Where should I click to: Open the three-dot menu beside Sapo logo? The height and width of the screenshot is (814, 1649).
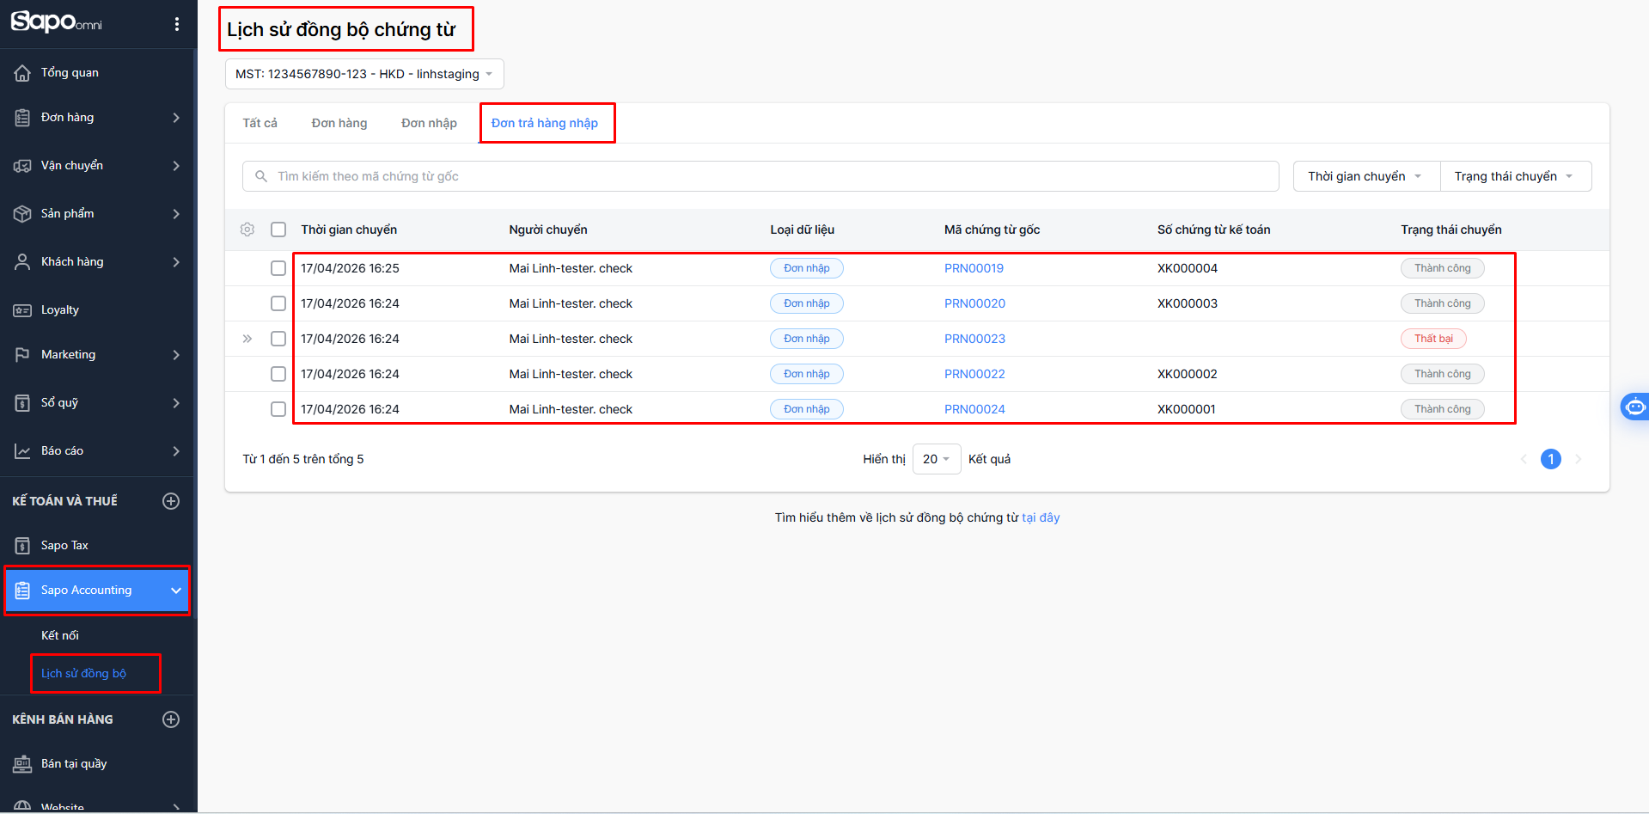177,24
